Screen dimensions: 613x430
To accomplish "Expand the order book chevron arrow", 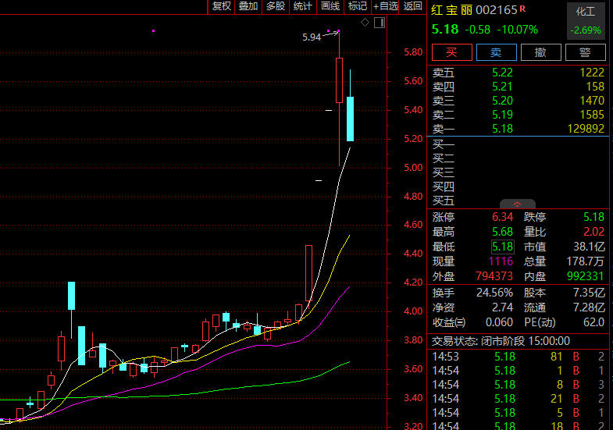I will (517, 204).
